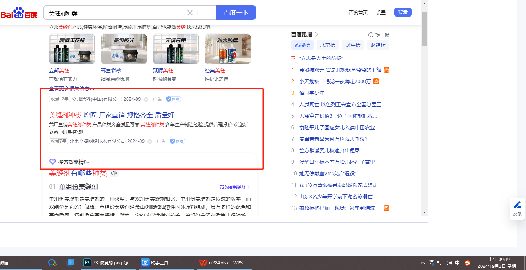Click the 保障 shield badge for 立邦涂料

point(173,99)
